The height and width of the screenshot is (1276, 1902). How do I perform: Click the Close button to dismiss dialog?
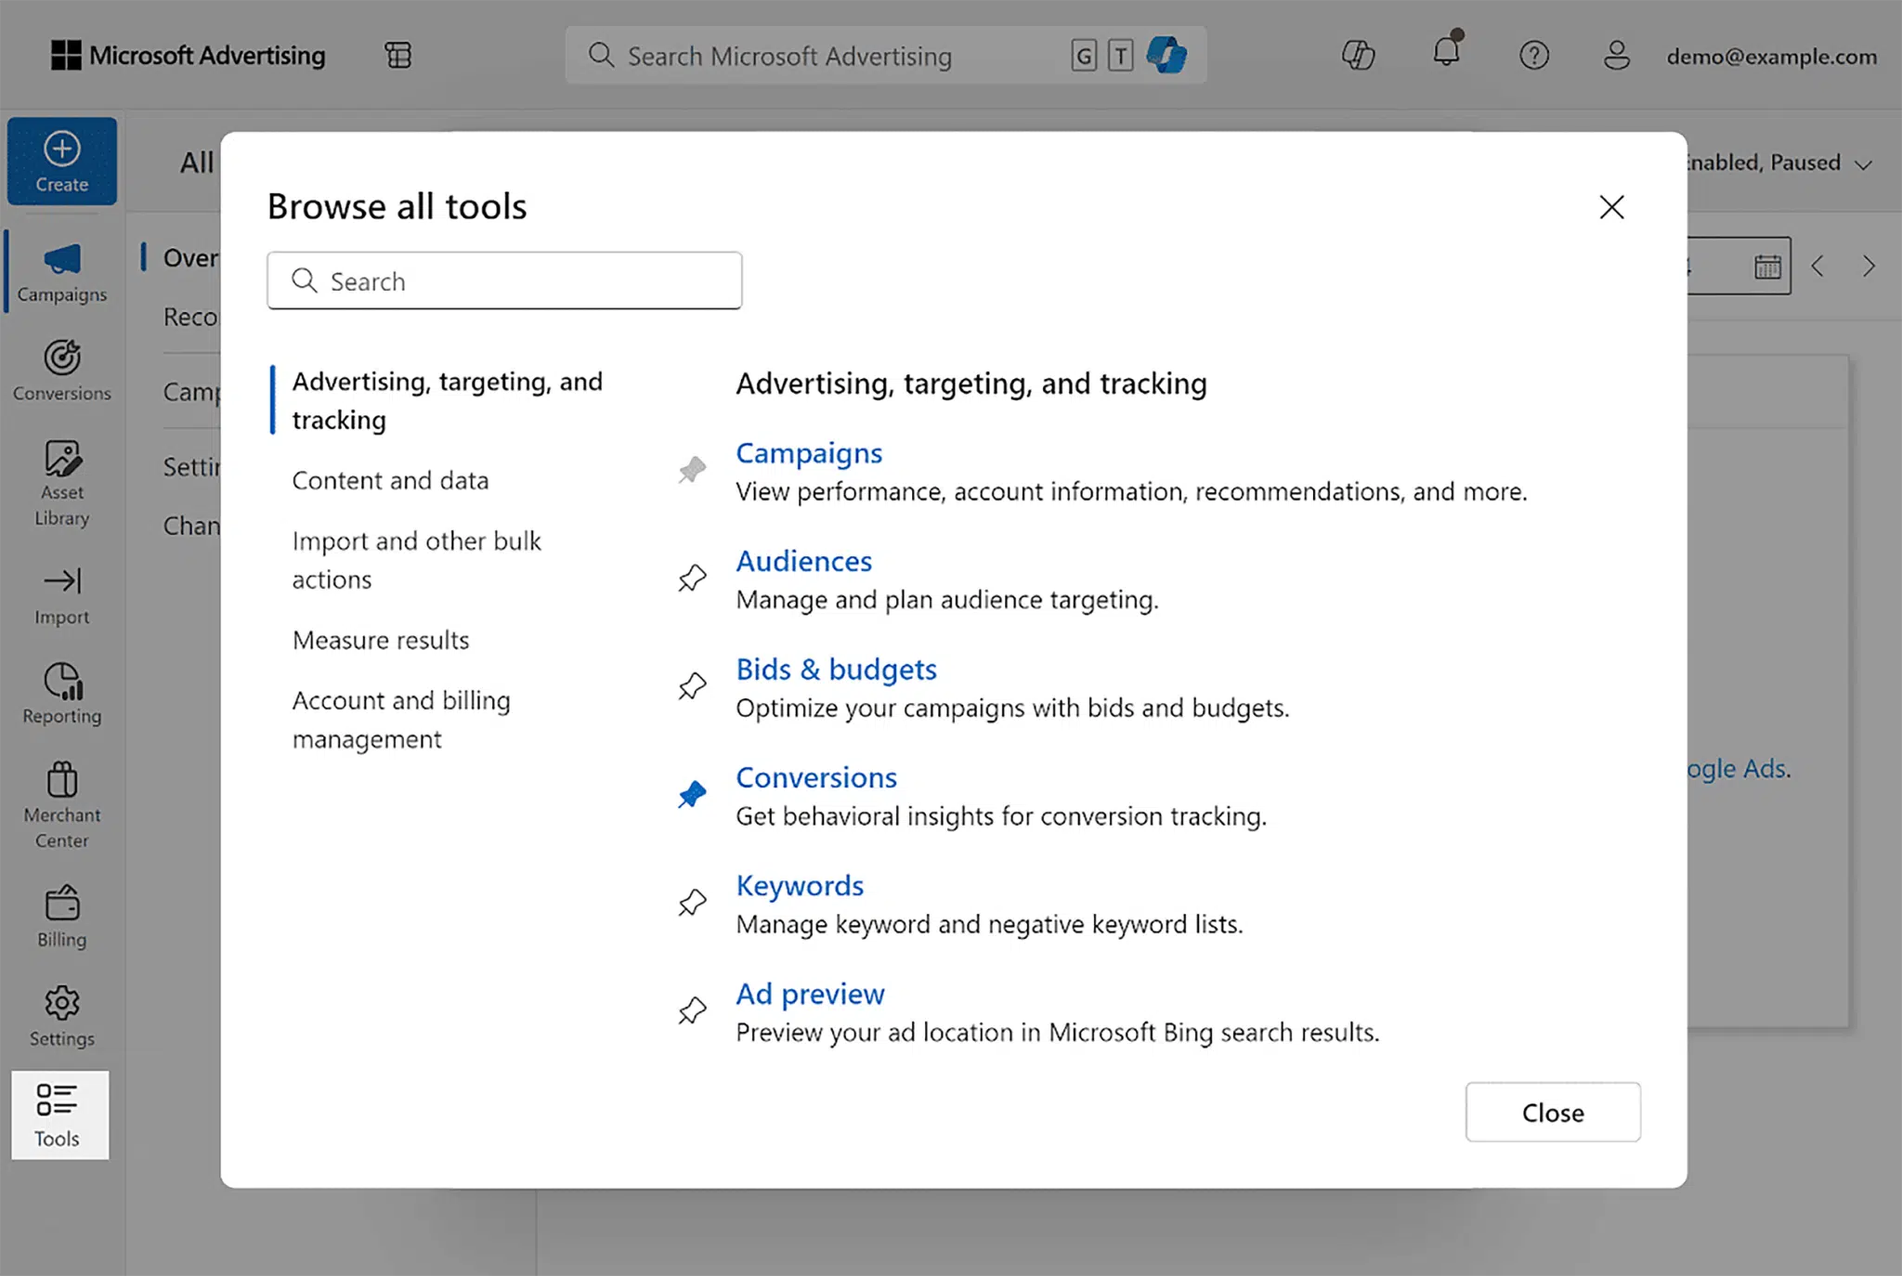(1552, 1111)
